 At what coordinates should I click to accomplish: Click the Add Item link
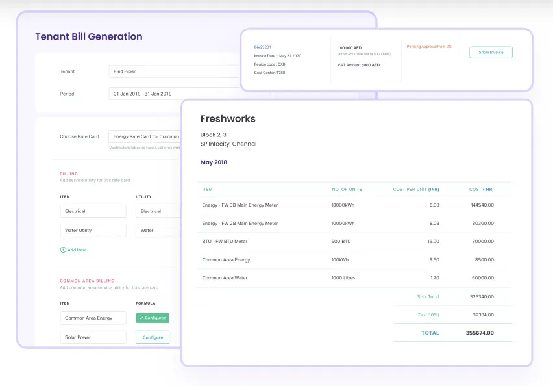tap(77, 250)
